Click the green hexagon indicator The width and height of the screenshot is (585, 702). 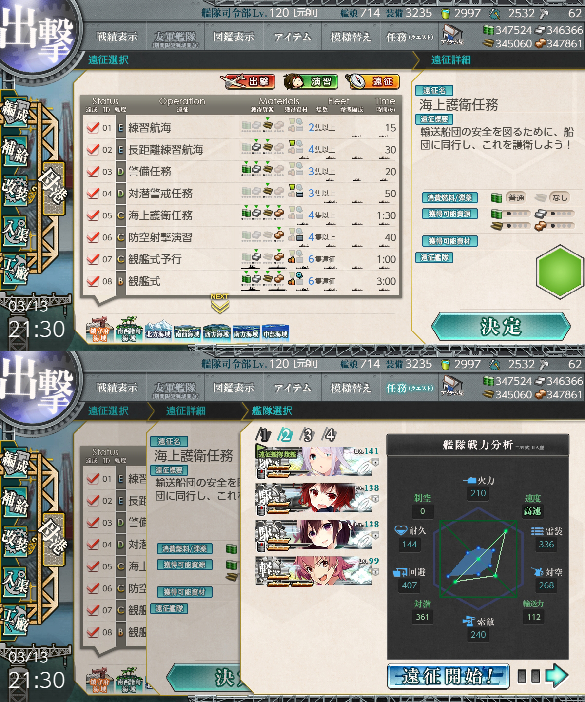560,272
